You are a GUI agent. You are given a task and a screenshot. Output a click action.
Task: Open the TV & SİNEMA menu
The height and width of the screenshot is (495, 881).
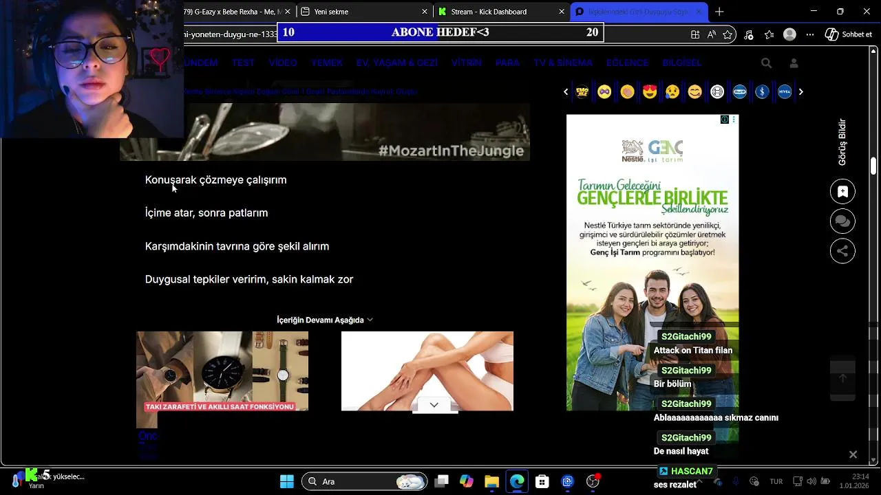pos(563,63)
